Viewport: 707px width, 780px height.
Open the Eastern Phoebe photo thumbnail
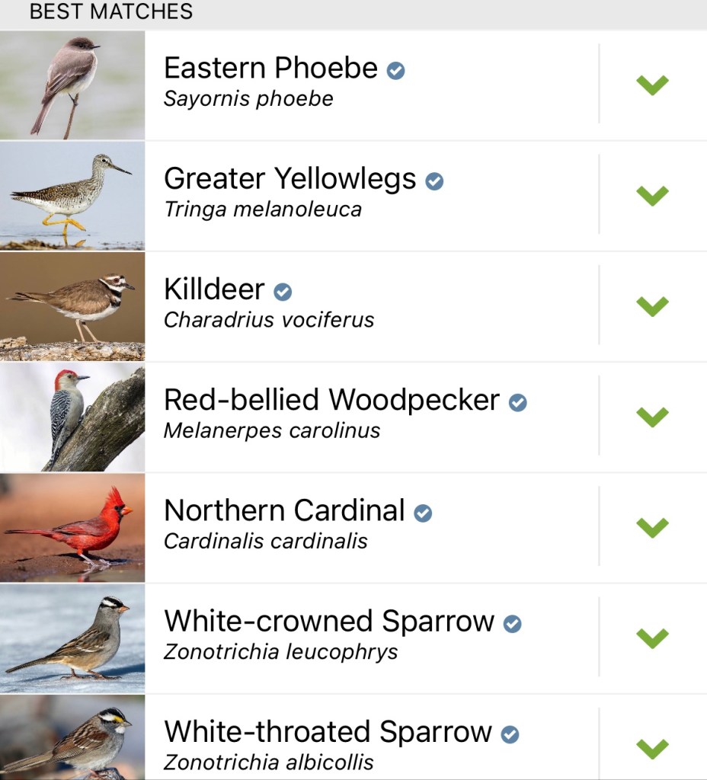click(72, 85)
